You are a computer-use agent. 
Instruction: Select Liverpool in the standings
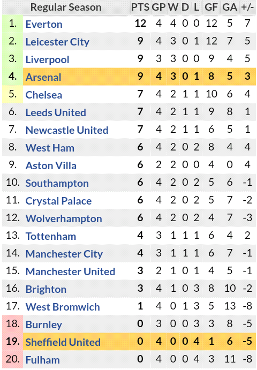[x=47, y=59]
